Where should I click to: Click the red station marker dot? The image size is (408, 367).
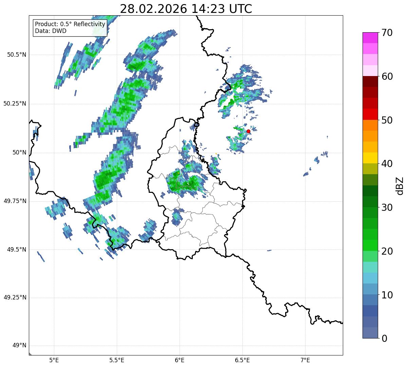click(248, 131)
